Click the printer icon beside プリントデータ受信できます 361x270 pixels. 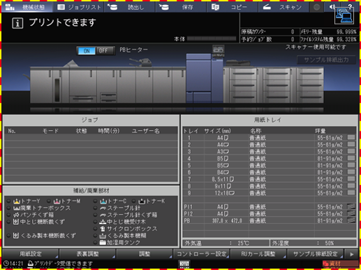click(x=31, y=264)
